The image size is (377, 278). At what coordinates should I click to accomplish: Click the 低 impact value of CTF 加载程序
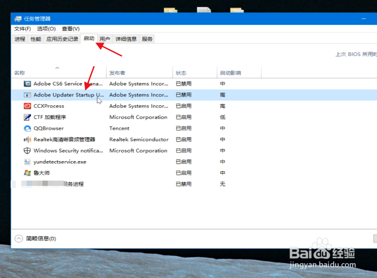click(223, 117)
